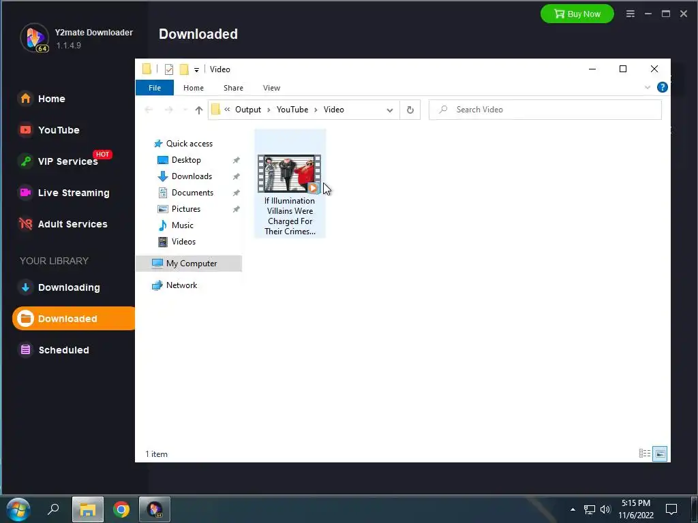Go forward in Explorer navigation
This screenshot has height=523, width=698.
point(169,110)
